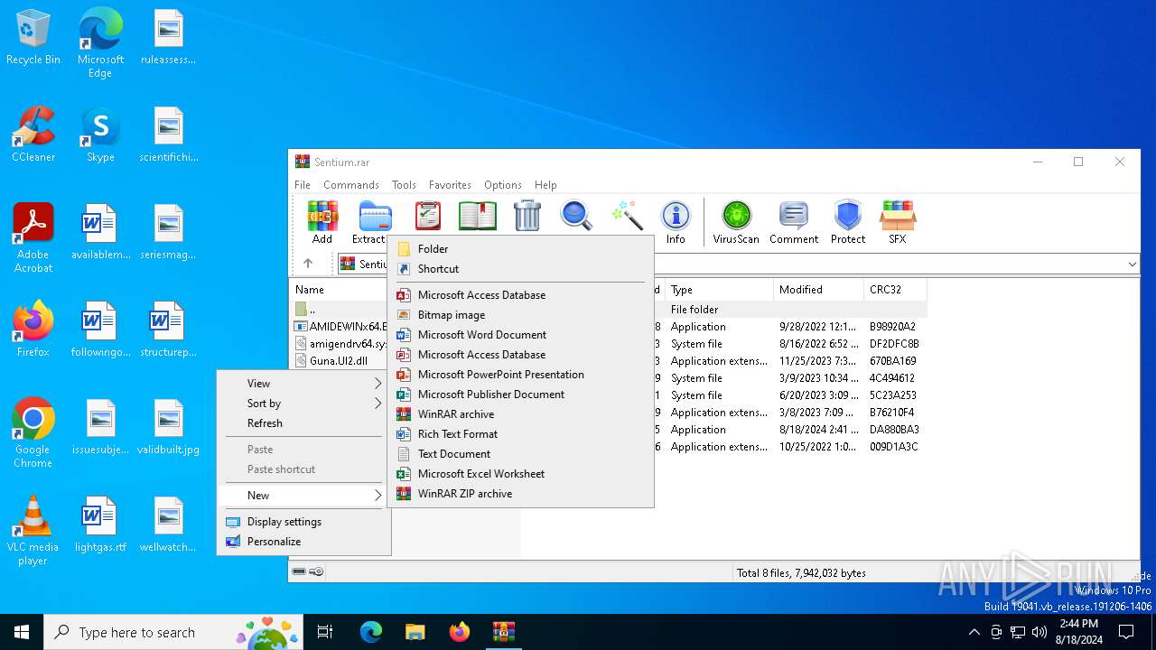Create new Bitmap image
This screenshot has height=650, width=1156.
[520, 315]
